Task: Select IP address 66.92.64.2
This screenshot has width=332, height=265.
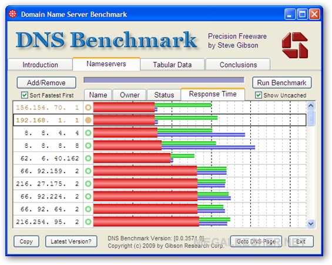Action: [x=49, y=209]
